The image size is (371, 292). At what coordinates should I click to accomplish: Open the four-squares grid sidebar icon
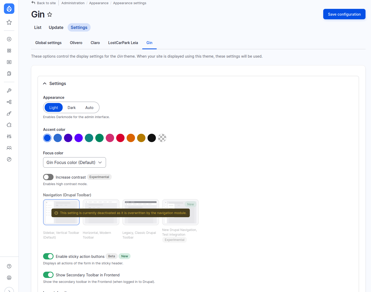9,51
